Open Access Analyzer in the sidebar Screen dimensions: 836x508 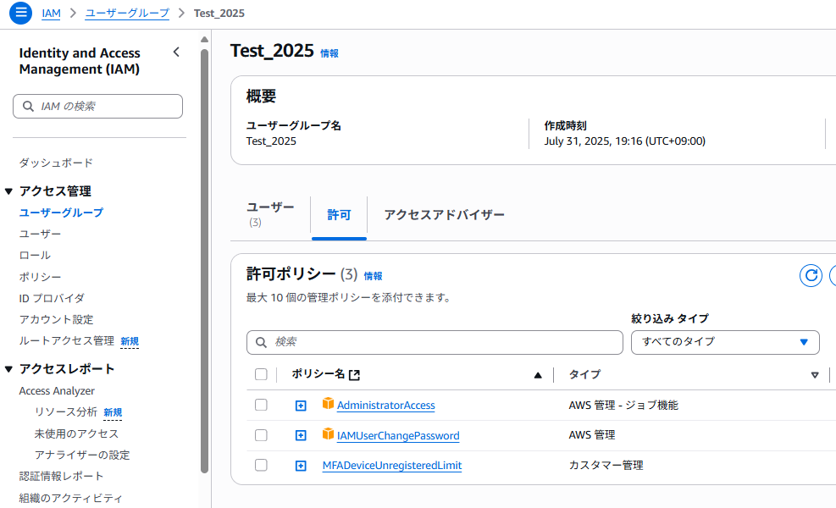(57, 390)
